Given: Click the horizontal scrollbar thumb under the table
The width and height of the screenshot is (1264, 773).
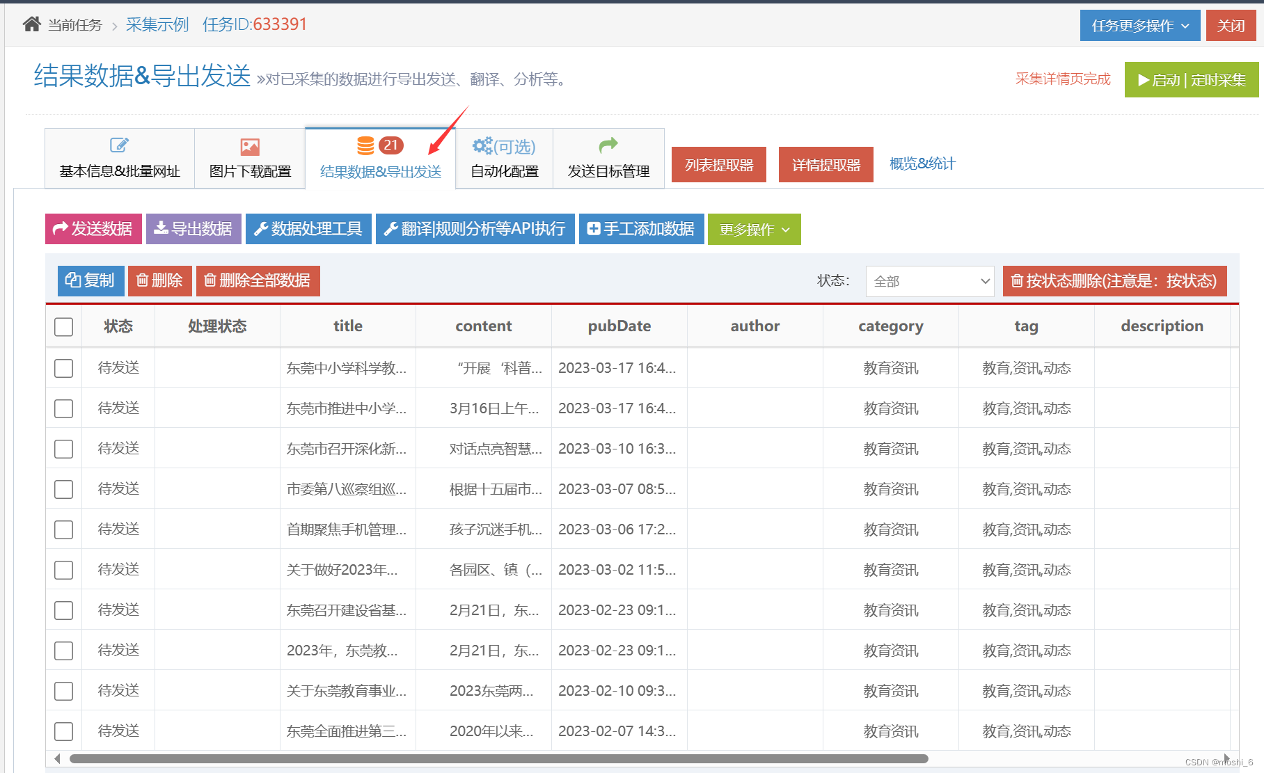Looking at the screenshot, I should coord(498,758).
